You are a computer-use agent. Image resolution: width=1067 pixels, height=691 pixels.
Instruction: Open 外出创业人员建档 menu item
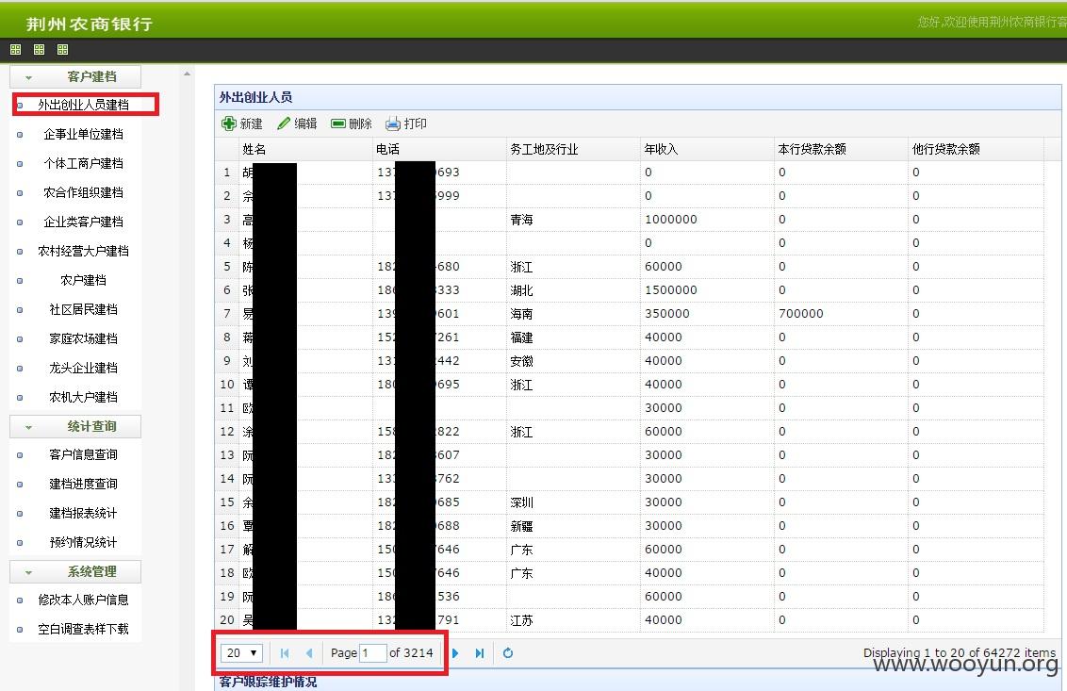coord(83,105)
